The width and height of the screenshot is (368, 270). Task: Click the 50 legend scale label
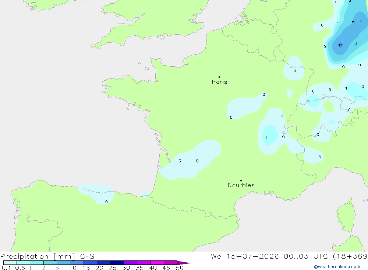click(x=180, y=268)
